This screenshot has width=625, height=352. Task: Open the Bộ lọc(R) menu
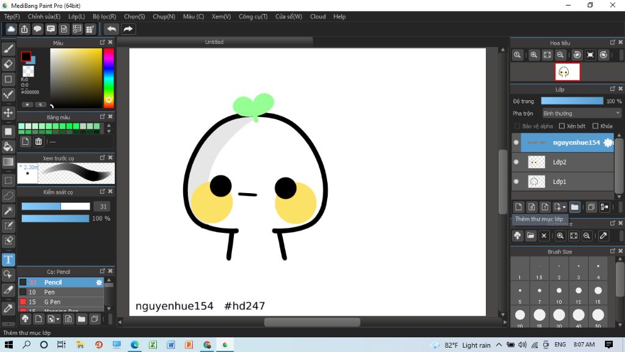point(104,16)
